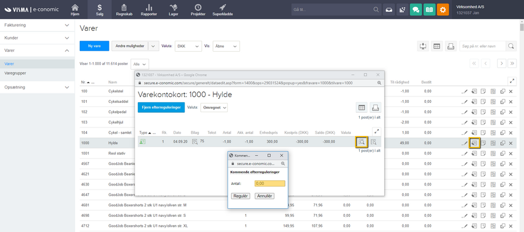This screenshot has height=232, width=524.
Task: Copy item 104 with the duplicate icon
Action: [502, 133]
